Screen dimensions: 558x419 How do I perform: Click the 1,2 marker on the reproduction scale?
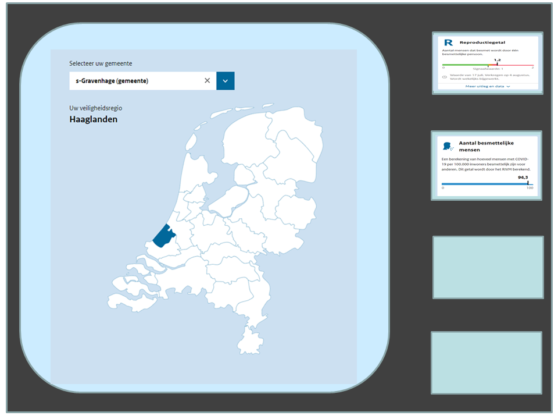pos(497,63)
